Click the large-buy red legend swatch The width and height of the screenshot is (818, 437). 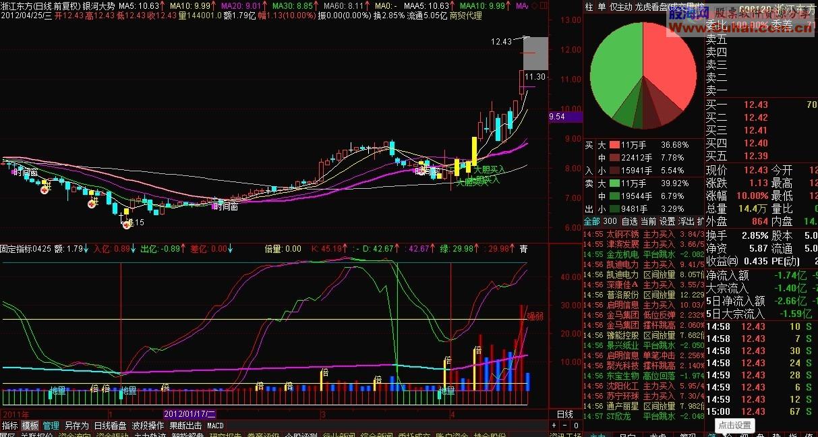(614, 145)
